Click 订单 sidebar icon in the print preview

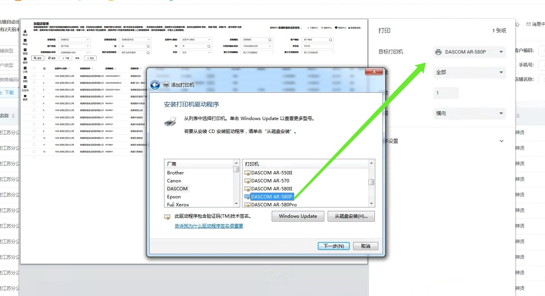click(25, 68)
